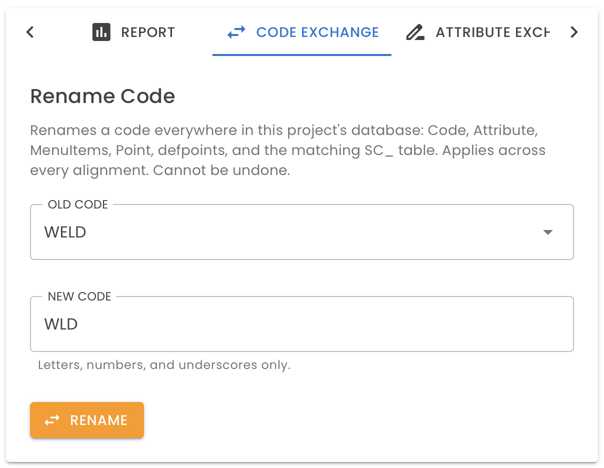Click the Rename Code heading
This screenshot has height=468, width=604.
102,96
